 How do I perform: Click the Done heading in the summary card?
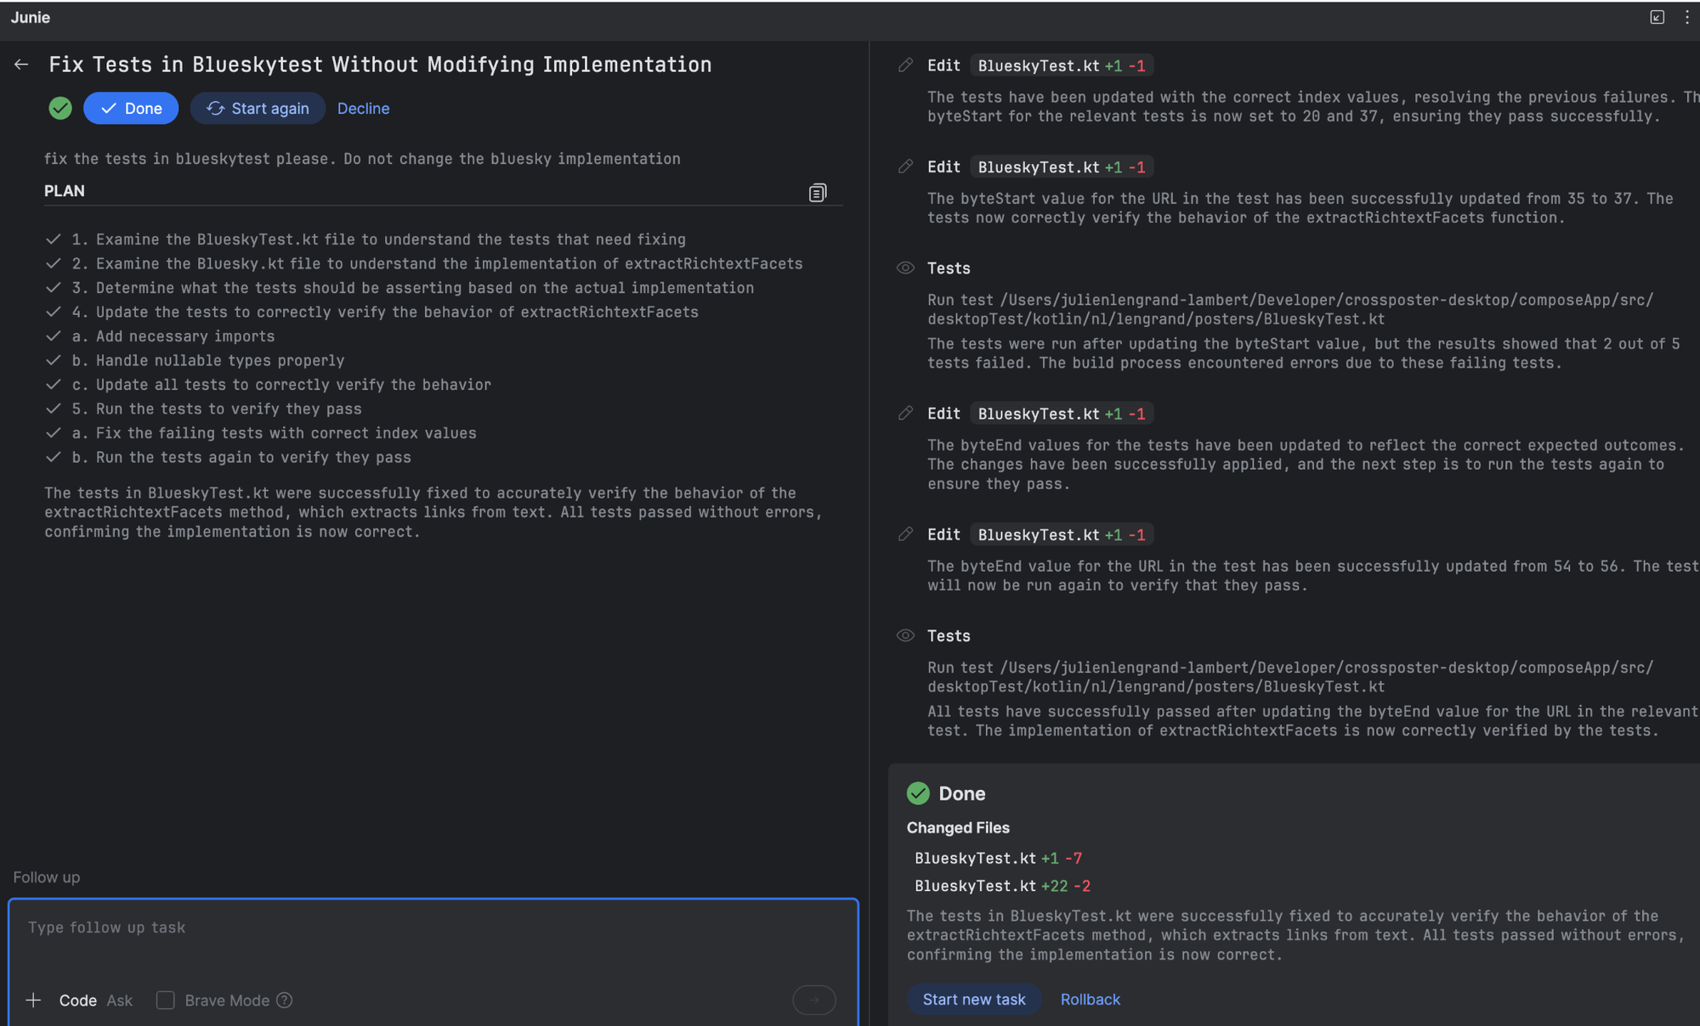962,793
